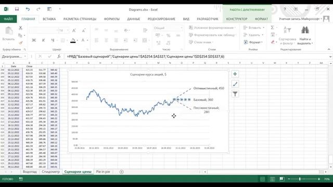Expand Условное форматирование dropdown

213,28
